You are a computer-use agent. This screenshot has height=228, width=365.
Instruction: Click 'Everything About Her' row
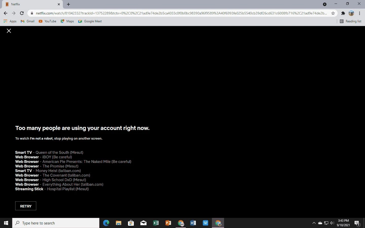[59, 184]
